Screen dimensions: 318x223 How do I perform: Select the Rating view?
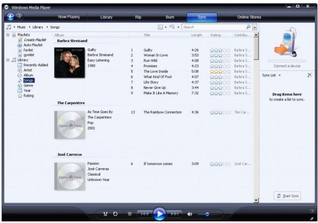point(29,96)
